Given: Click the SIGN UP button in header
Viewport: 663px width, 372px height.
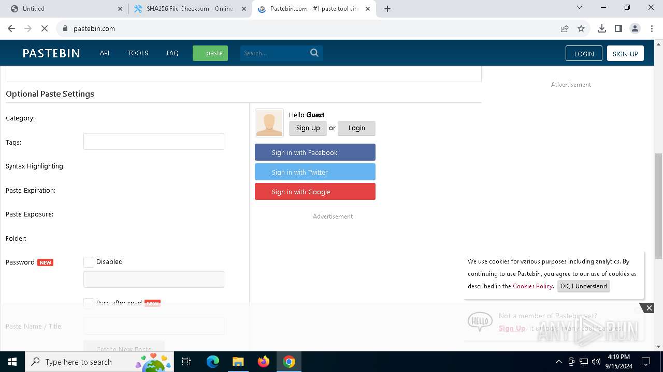Looking at the screenshot, I should pyautogui.click(x=625, y=54).
